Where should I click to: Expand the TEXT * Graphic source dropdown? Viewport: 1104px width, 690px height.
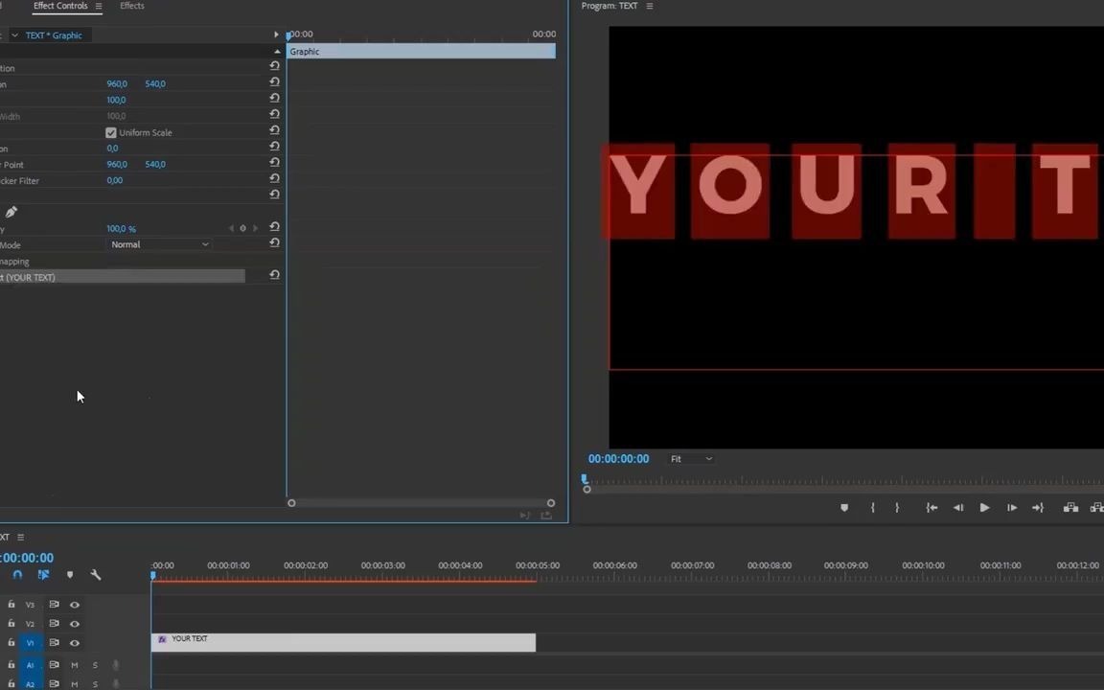click(x=14, y=35)
